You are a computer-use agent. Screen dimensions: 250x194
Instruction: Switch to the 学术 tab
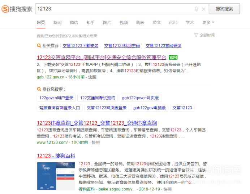[x=190, y=22]
